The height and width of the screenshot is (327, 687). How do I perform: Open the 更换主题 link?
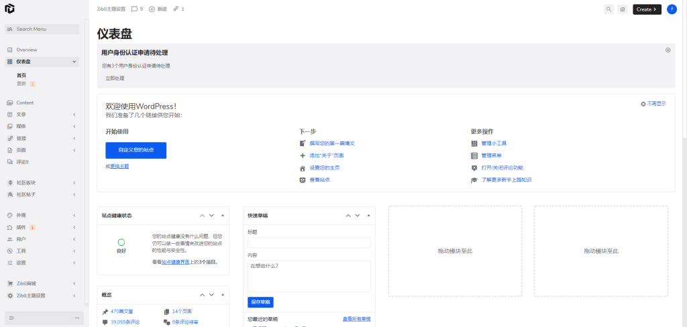pyautogui.click(x=119, y=166)
